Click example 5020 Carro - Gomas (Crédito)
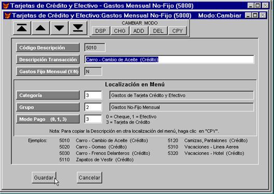The height and width of the screenshot is (194, 274). (x=93, y=147)
